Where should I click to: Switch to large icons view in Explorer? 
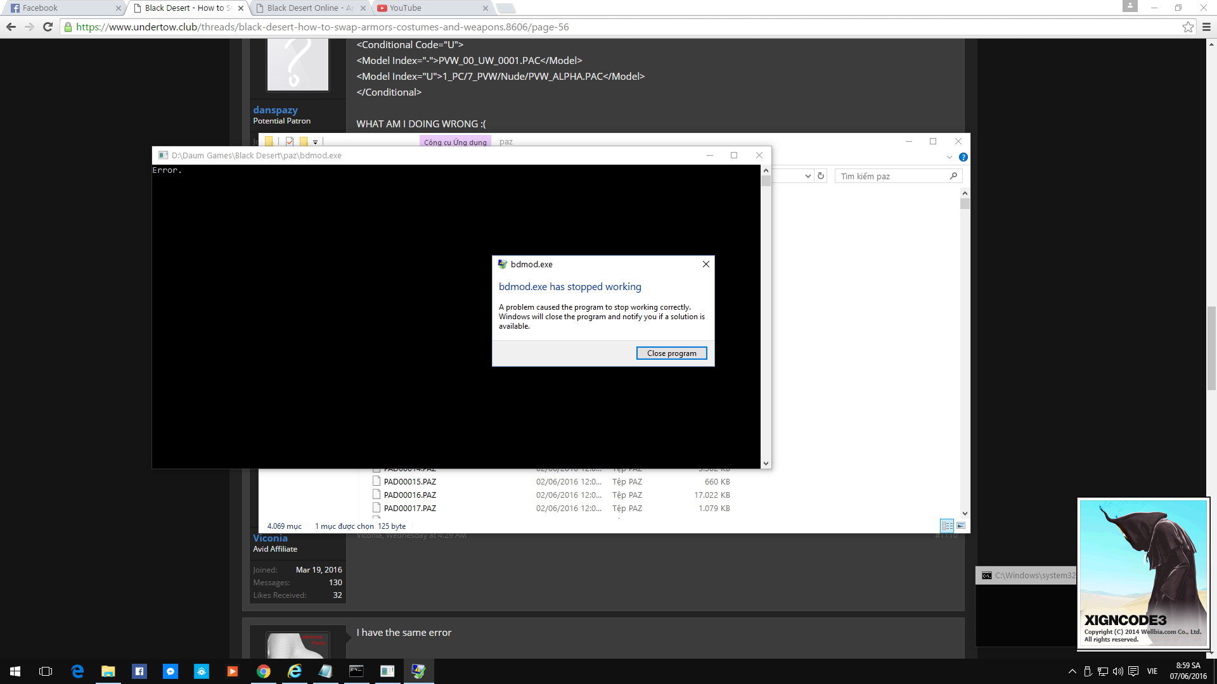click(961, 526)
